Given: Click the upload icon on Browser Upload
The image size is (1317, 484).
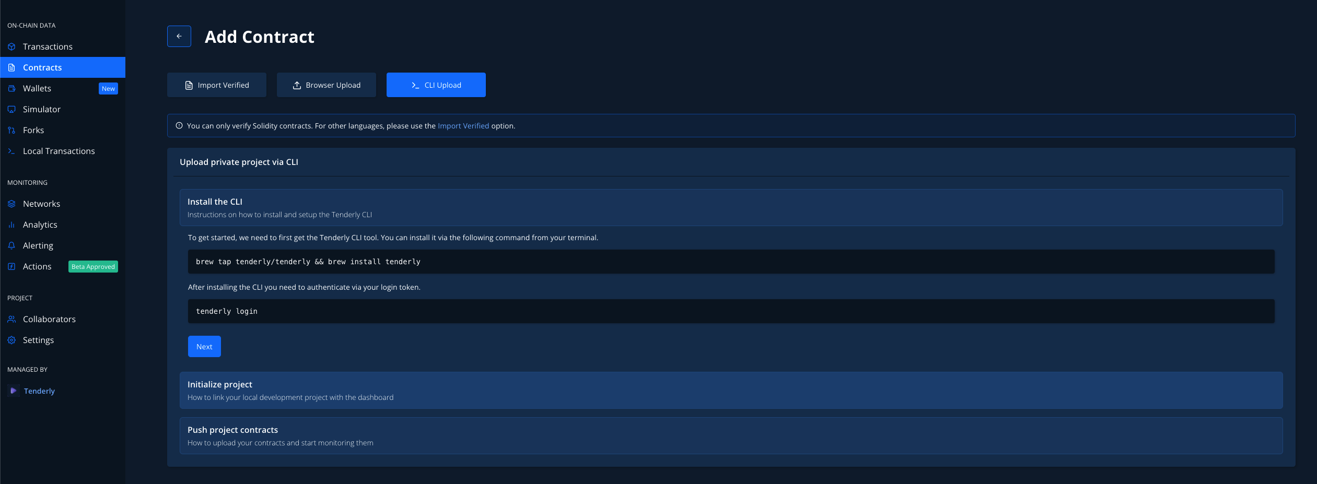Looking at the screenshot, I should click(297, 85).
